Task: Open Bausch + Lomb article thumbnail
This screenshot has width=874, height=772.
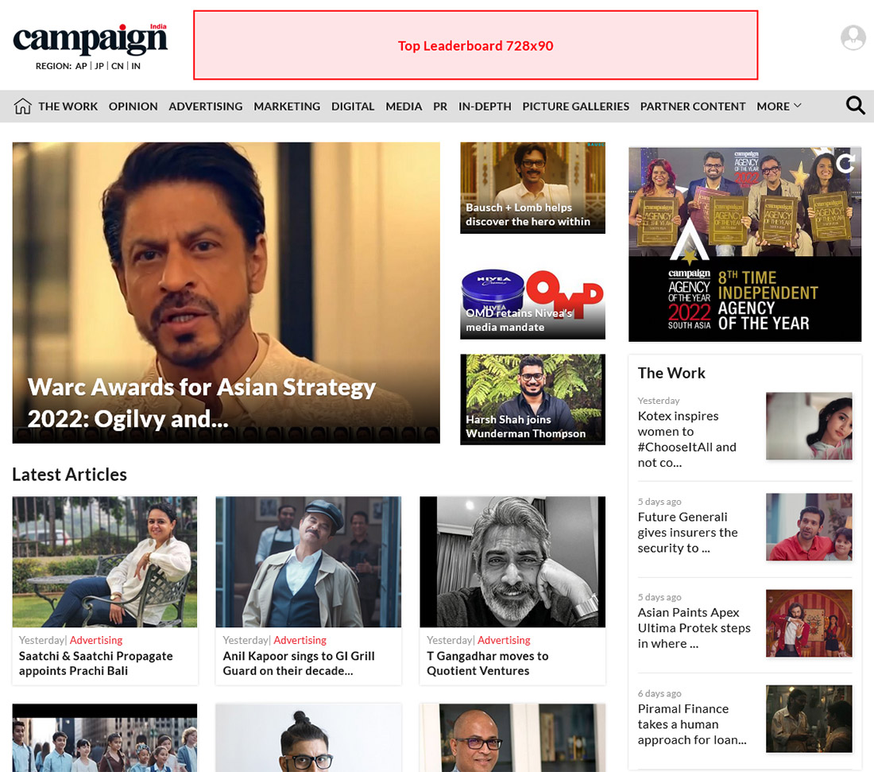Action: pos(532,188)
